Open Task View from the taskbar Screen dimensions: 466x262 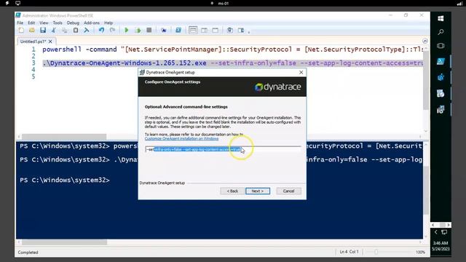pos(441,46)
